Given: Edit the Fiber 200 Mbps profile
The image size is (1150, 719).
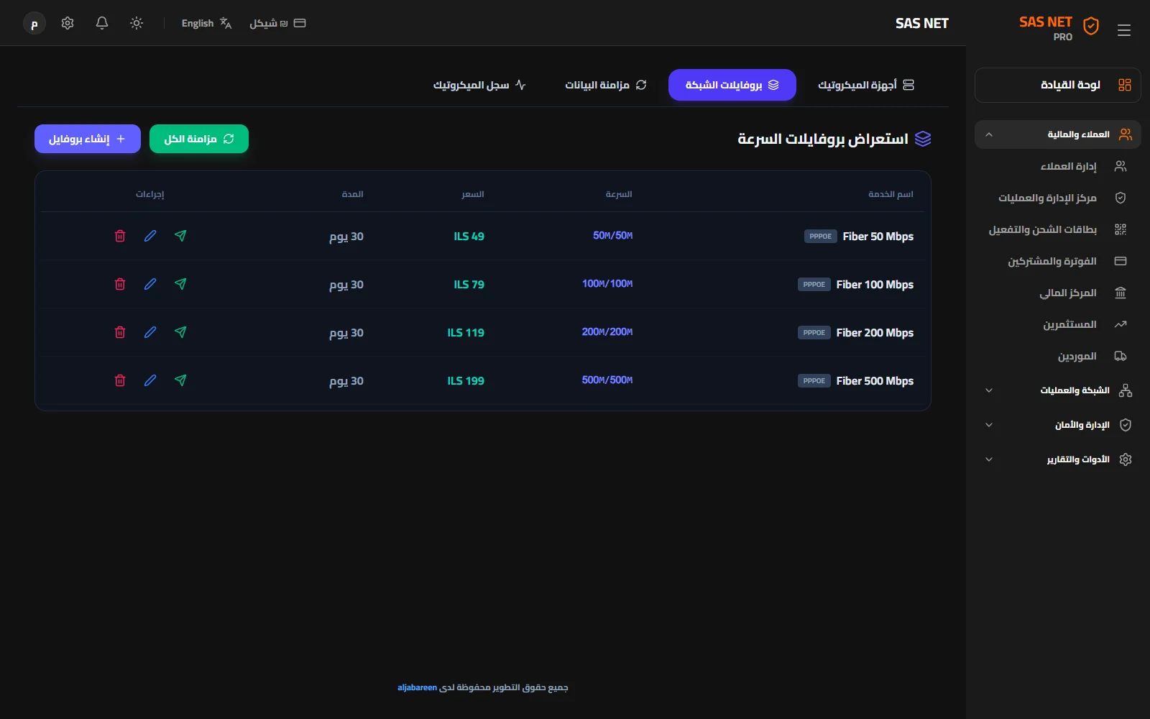Looking at the screenshot, I should (x=150, y=332).
